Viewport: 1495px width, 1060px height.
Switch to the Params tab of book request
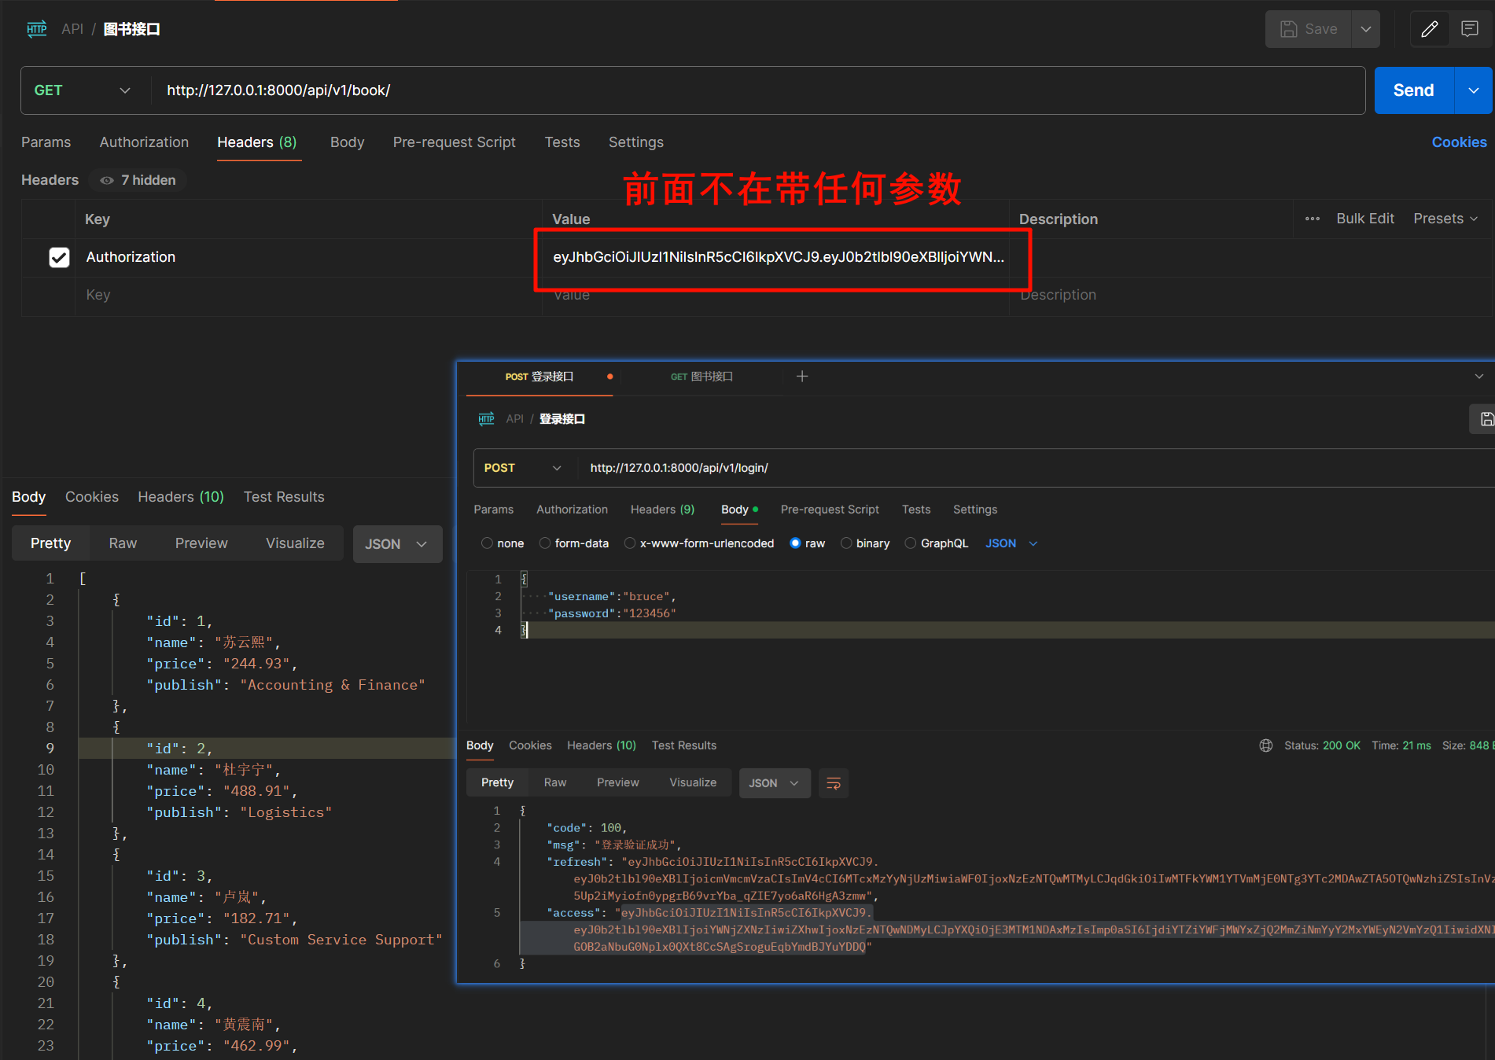[x=46, y=142]
